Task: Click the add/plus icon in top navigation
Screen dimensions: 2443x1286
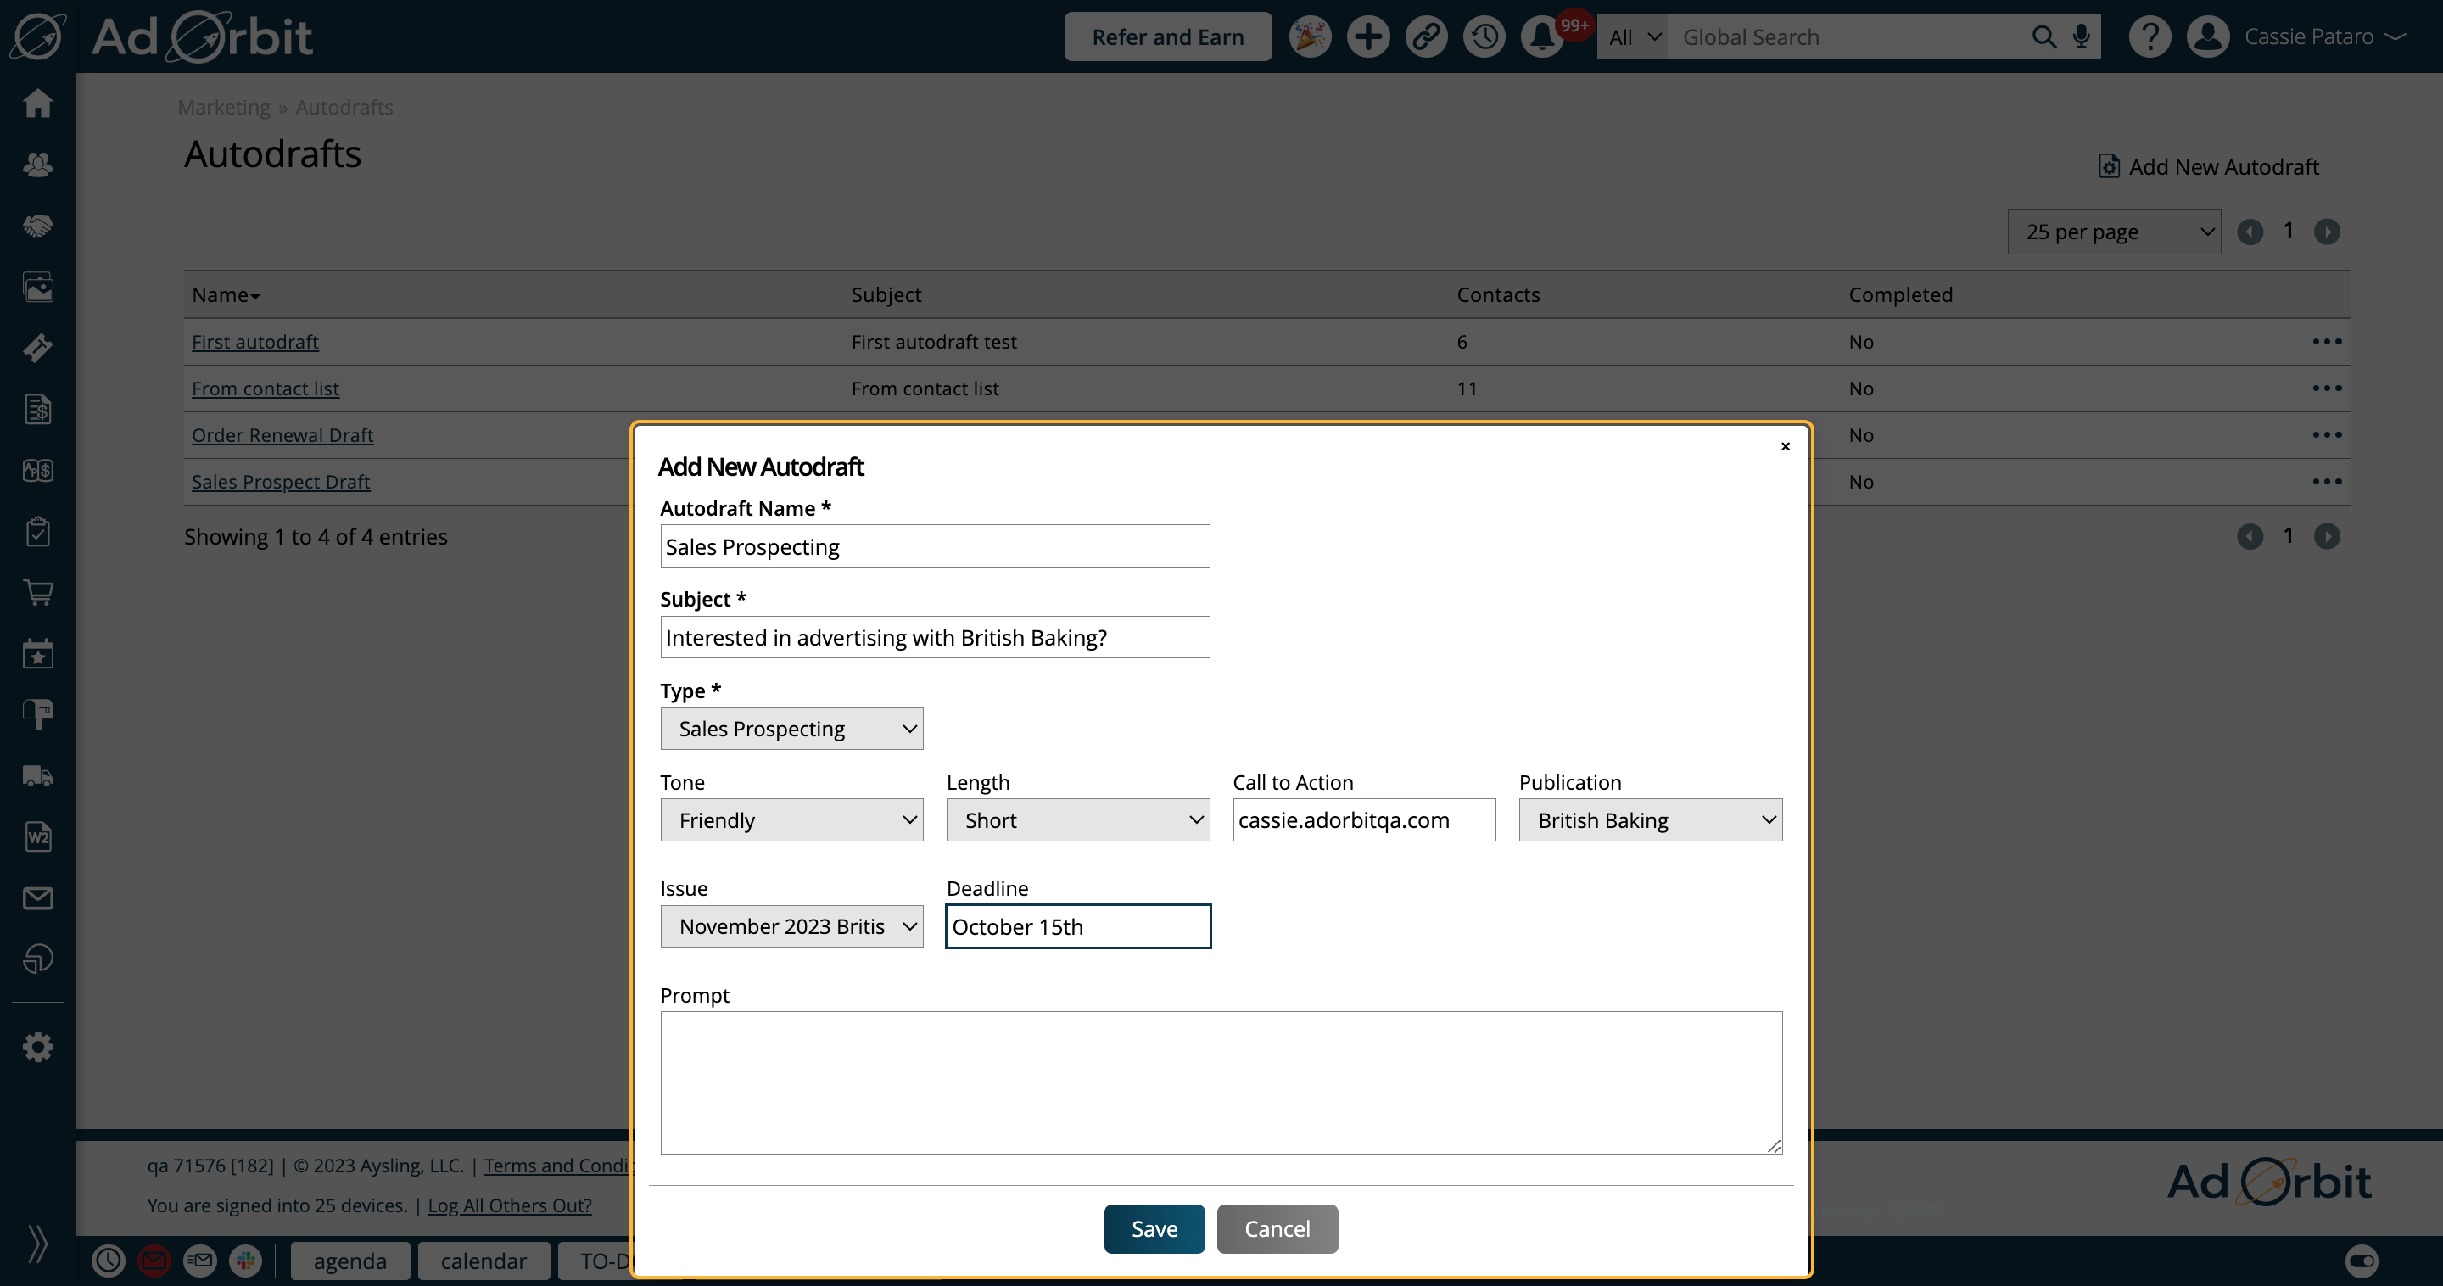Action: pos(1366,36)
